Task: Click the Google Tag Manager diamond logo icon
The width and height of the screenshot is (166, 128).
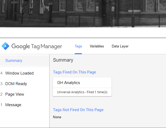Action: pos(6,46)
